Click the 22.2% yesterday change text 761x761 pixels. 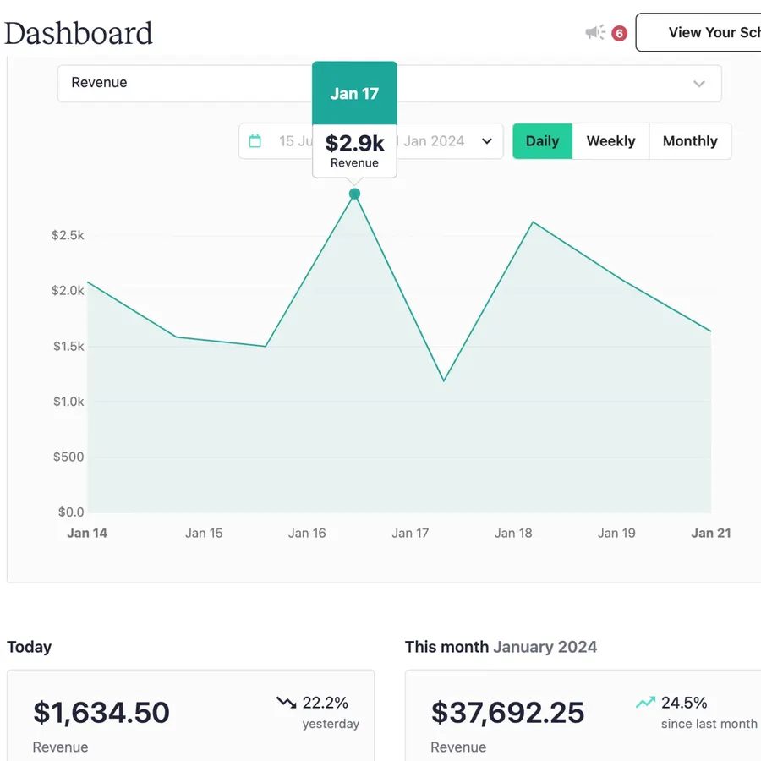pos(331,713)
